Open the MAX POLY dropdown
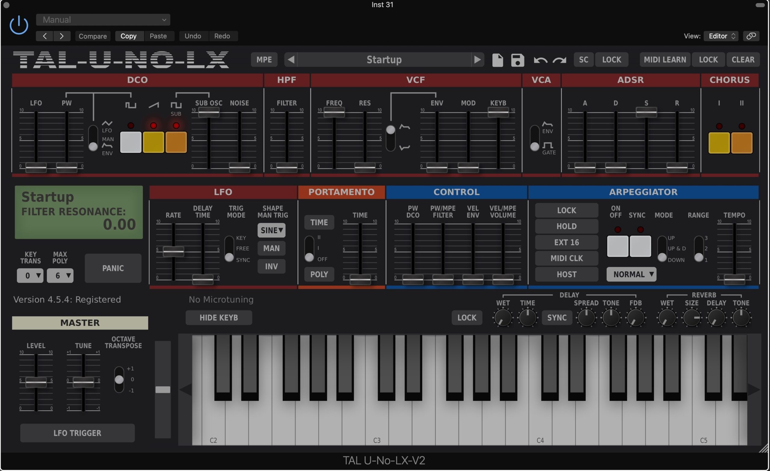Image resolution: width=770 pixels, height=471 pixels. click(x=60, y=276)
